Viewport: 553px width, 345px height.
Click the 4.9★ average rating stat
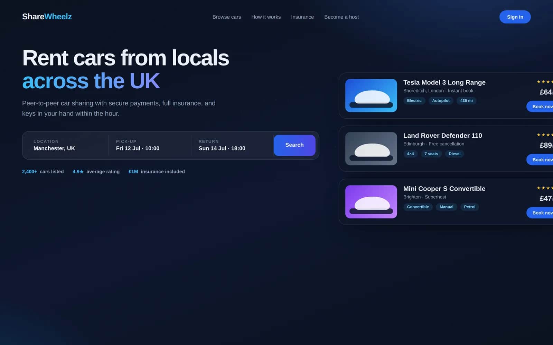click(x=96, y=171)
